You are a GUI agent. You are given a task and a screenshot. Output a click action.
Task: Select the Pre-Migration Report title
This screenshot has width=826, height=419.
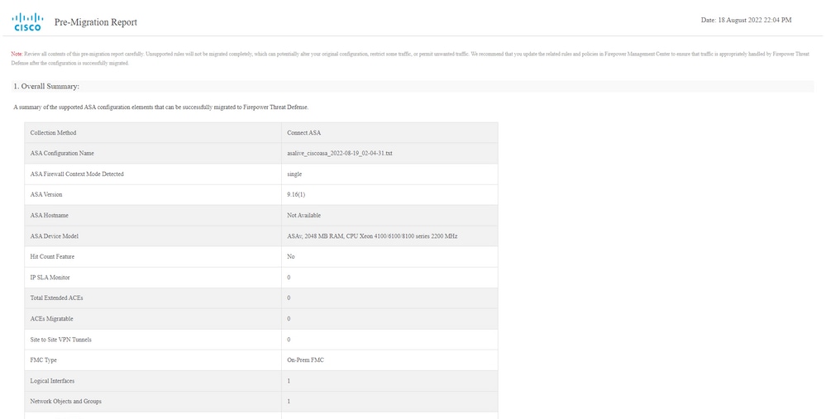click(96, 22)
